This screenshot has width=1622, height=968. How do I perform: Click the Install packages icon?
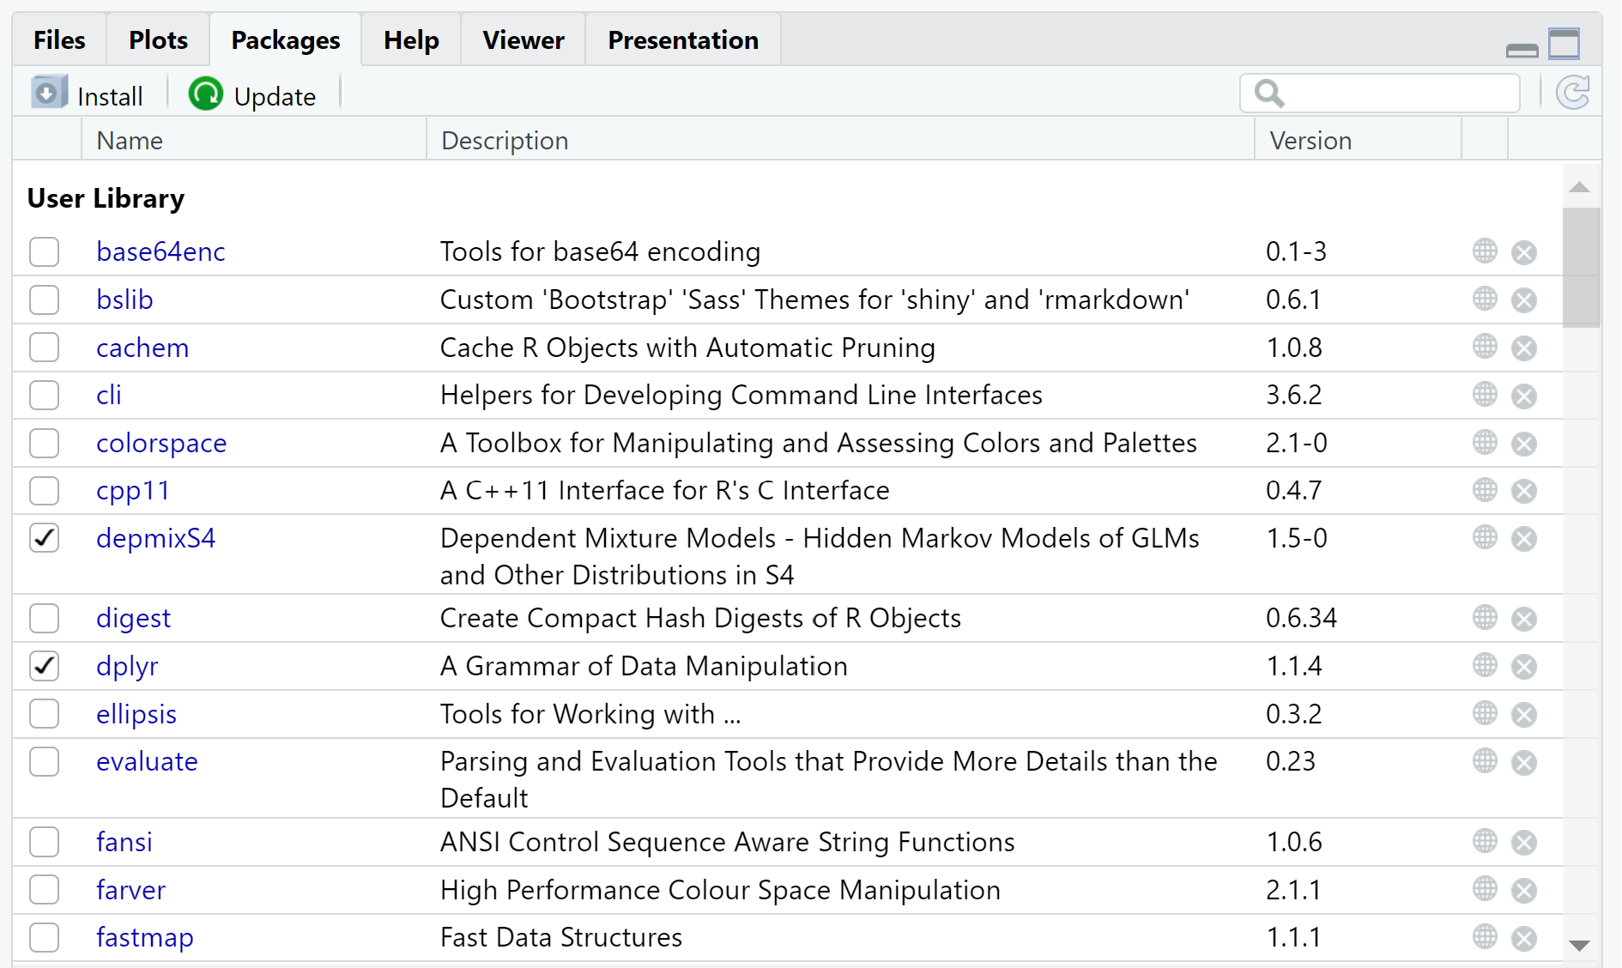coord(49,94)
